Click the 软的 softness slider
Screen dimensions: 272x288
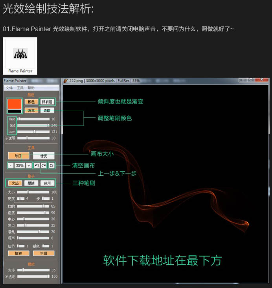click(x=33, y=206)
